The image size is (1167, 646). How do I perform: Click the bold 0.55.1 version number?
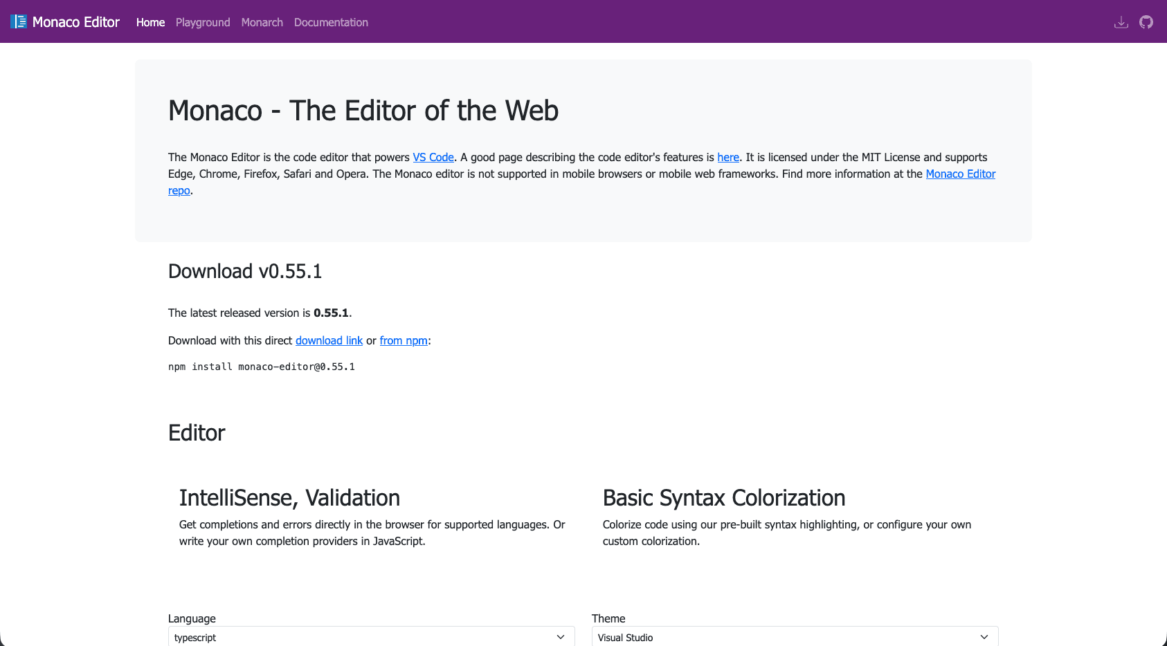point(331,313)
